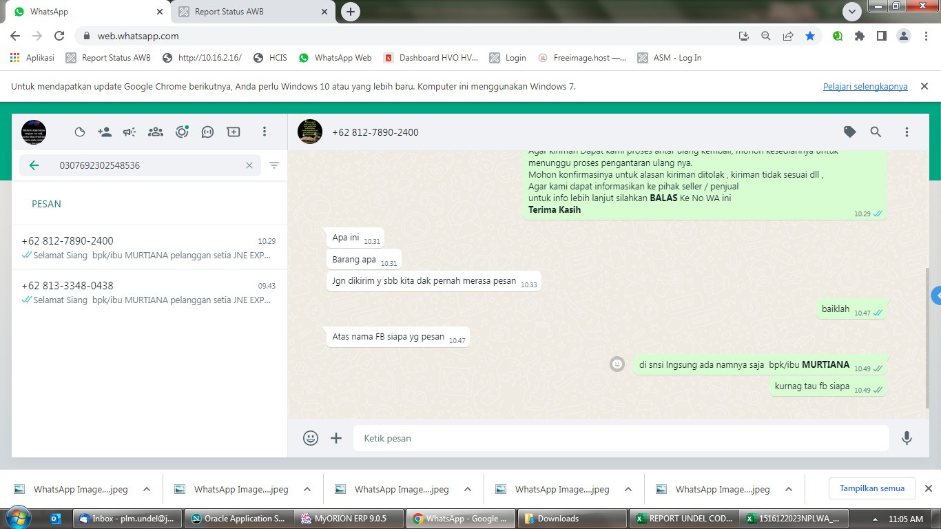This screenshot has width=941, height=529.
Task: Click the add contact icon
Action: pyautogui.click(x=105, y=132)
